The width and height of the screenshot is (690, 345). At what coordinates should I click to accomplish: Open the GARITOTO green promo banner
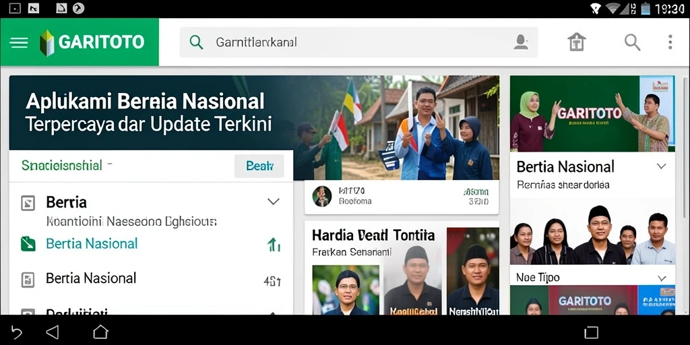point(592,114)
